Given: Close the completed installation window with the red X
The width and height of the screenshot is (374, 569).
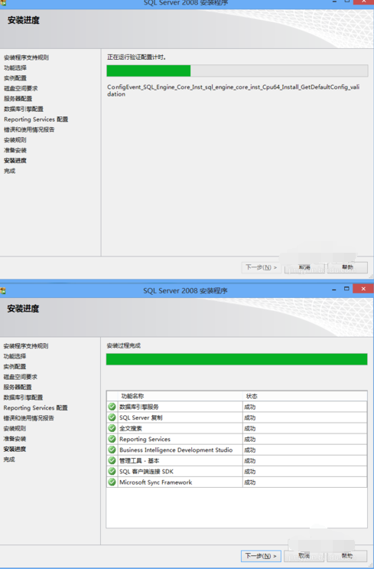Looking at the screenshot, I should pos(363,289).
